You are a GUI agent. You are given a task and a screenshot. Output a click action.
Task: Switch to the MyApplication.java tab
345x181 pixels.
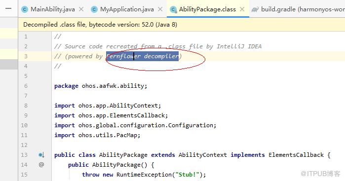pyautogui.click(x=127, y=9)
